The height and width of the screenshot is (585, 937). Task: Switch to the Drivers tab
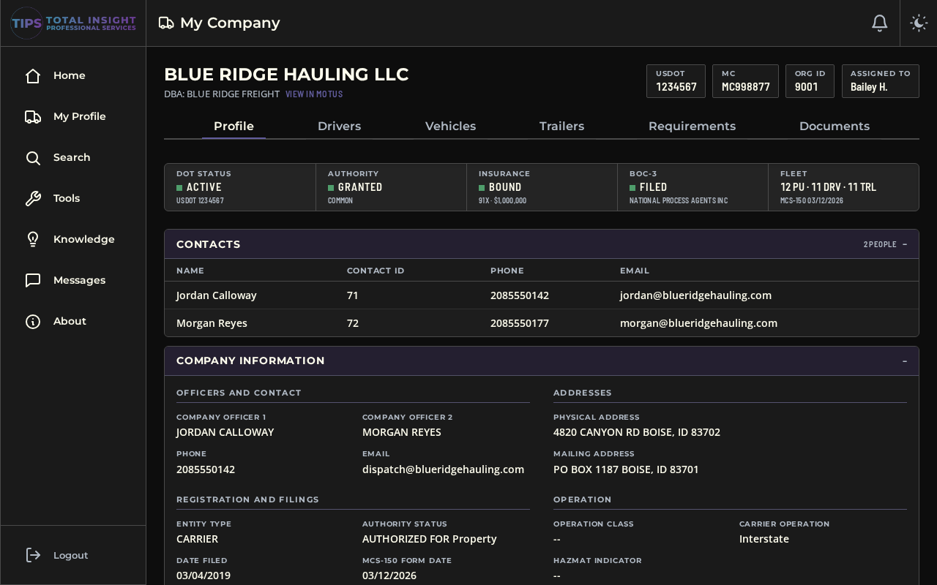pos(339,126)
